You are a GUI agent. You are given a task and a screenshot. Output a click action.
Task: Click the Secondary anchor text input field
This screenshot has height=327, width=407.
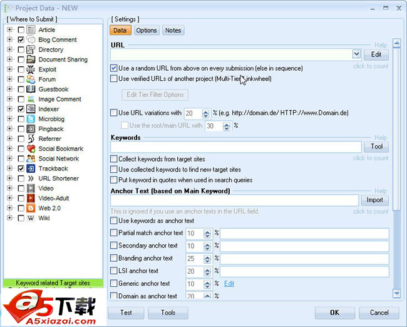pyautogui.click(x=304, y=246)
